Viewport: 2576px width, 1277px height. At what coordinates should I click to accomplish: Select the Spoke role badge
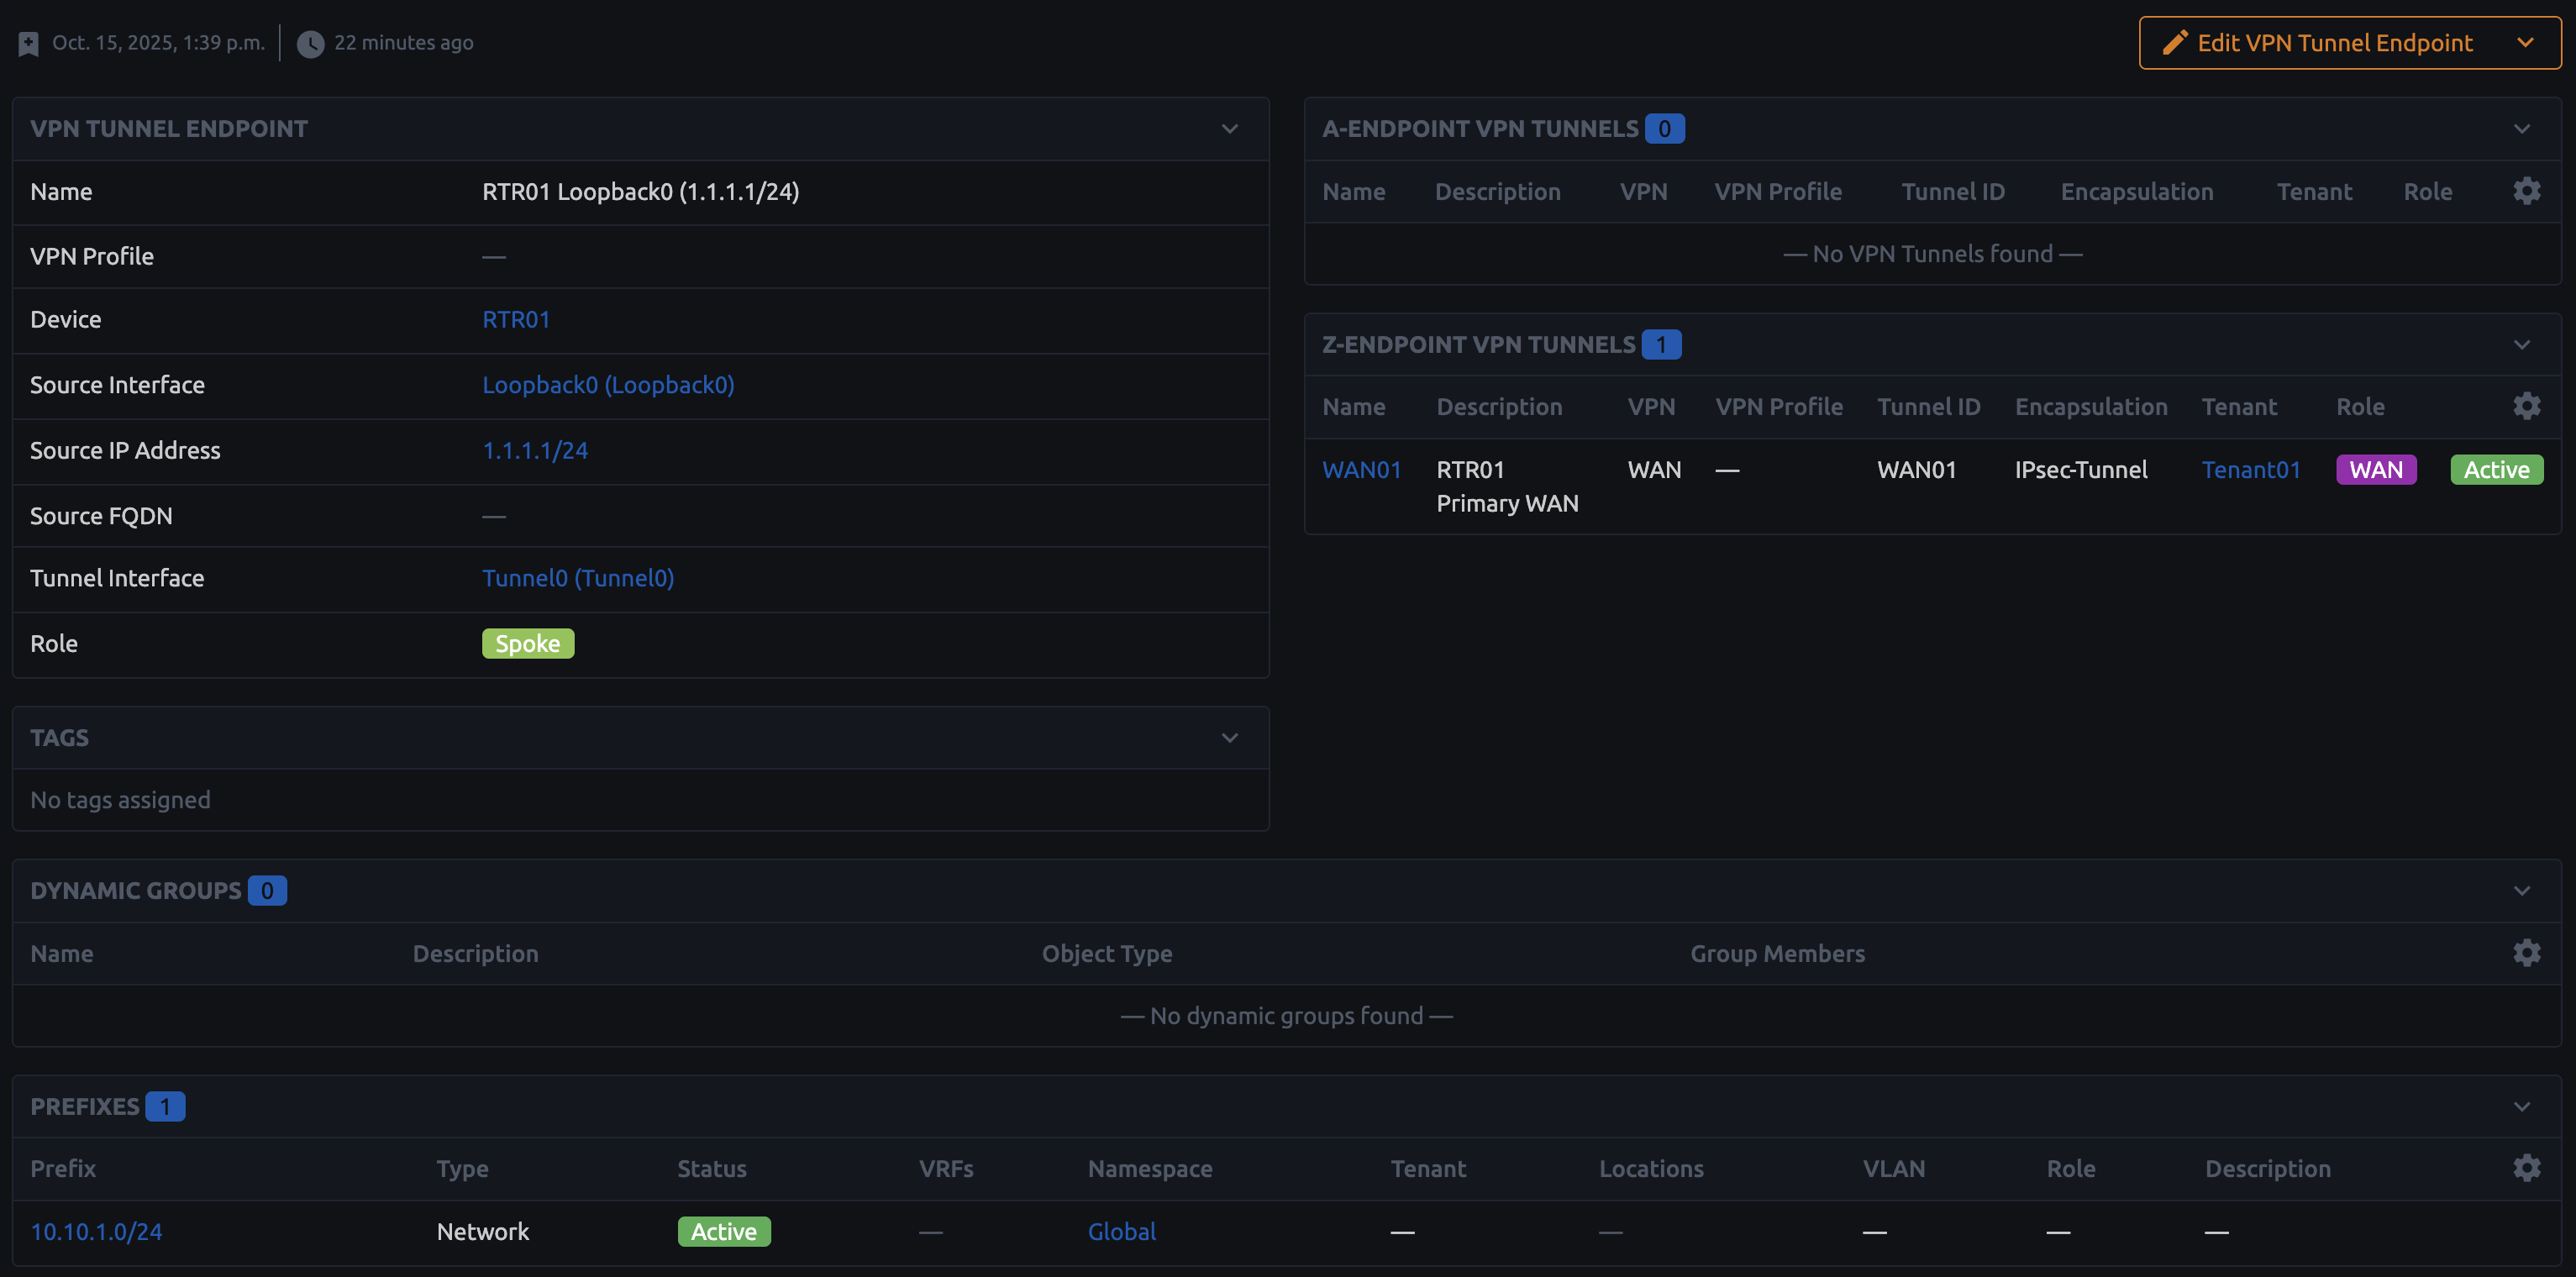(527, 643)
